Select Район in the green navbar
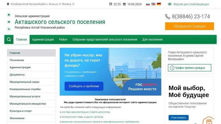 coord(63,39)
